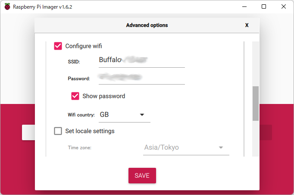Click the wifi Password input field
The width and height of the screenshot is (294, 195).
click(x=142, y=77)
